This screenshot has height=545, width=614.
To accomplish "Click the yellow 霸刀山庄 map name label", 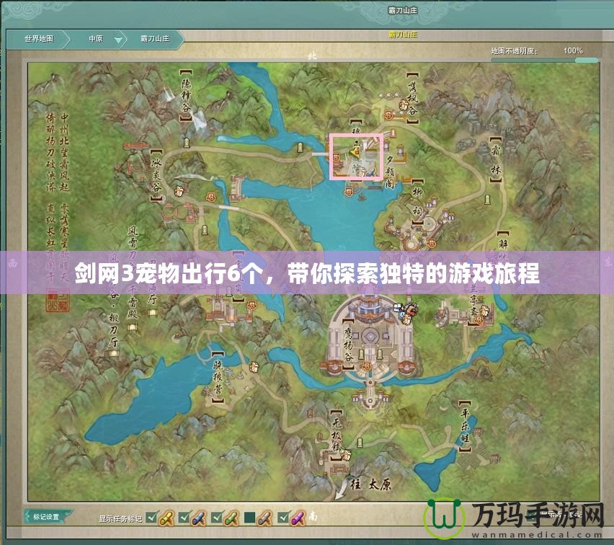I will click(404, 35).
